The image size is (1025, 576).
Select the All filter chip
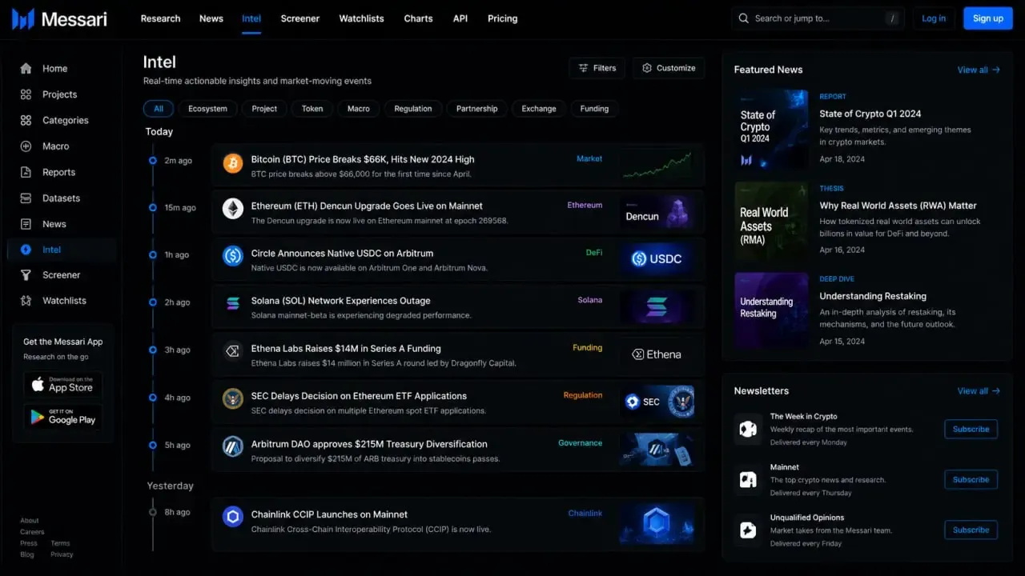tap(159, 109)
